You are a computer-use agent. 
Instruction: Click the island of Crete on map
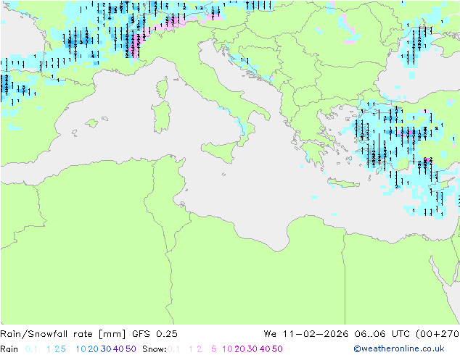[x=343, y=183]
